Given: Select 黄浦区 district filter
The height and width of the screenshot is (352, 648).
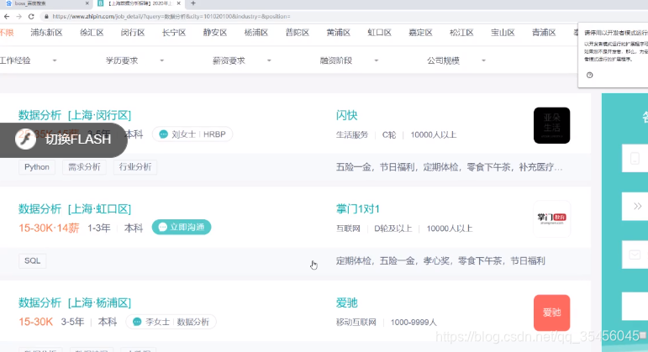Looking at the screenshot, I should (339, 33).
